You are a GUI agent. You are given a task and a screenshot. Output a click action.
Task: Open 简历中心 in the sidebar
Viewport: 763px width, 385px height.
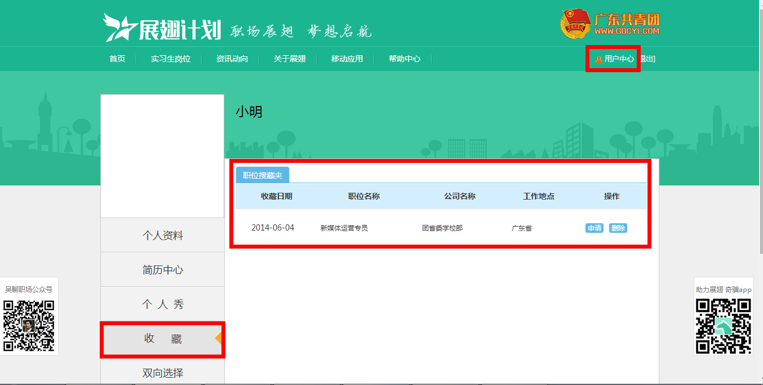click(162, 270)
